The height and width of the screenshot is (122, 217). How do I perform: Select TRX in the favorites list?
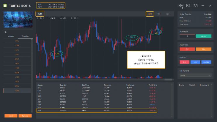coord(17,68)
